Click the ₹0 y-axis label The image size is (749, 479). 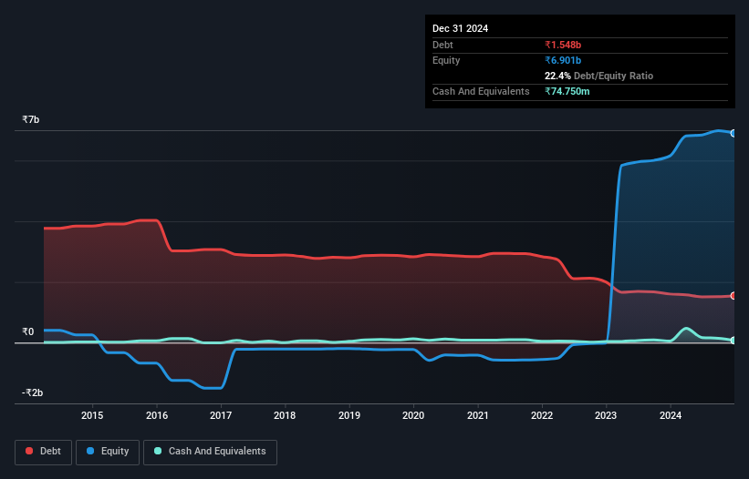27,331
